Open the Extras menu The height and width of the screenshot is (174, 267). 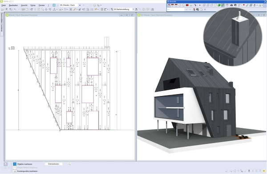33,5
